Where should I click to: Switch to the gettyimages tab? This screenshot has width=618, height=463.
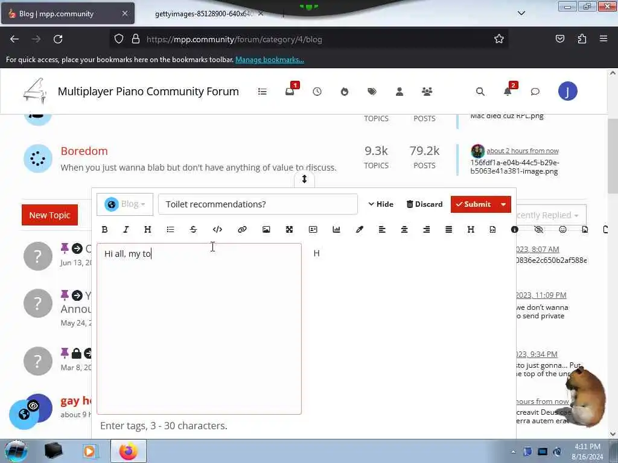pyautogui.click(x=204, y=14)
